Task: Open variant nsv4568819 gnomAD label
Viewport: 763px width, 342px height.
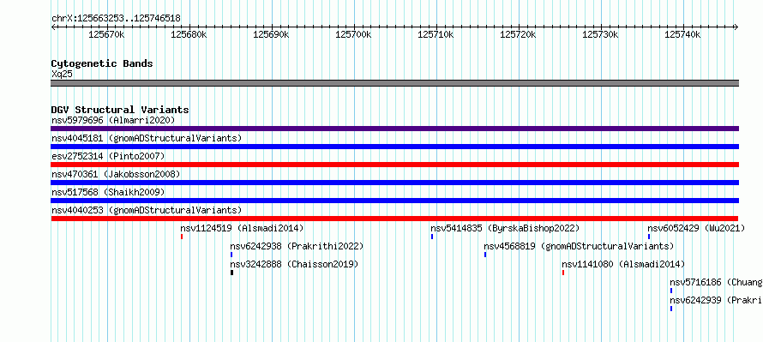Action: [x=579, y=246]
